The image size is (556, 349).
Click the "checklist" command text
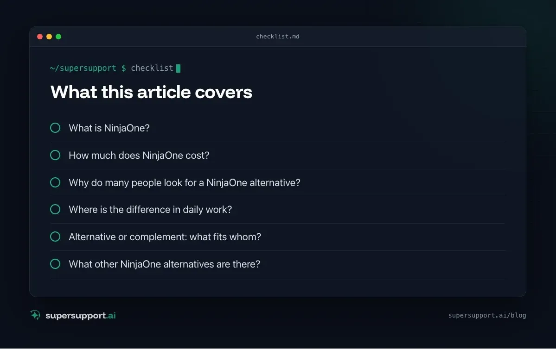click(152, 68)
